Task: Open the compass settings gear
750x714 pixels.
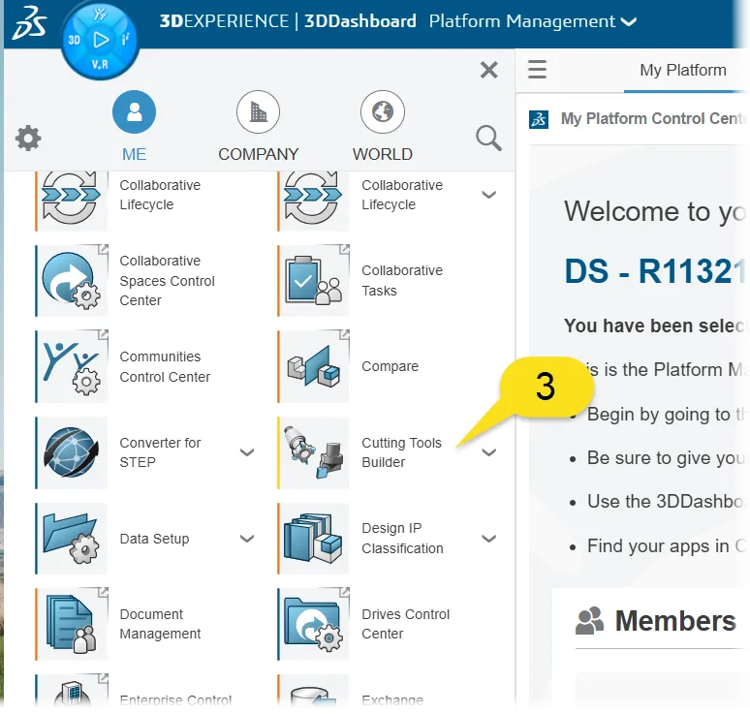Action: point(28,139)
